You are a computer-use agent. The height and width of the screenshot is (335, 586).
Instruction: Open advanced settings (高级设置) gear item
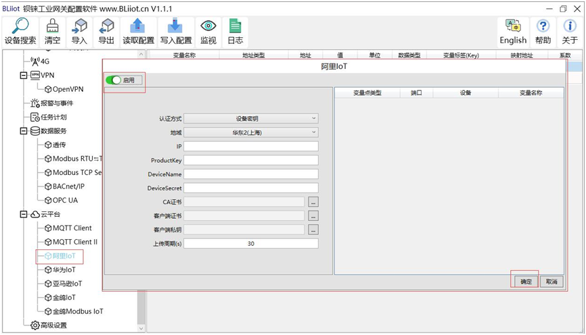pyautogui.click(x=49, y=326)
